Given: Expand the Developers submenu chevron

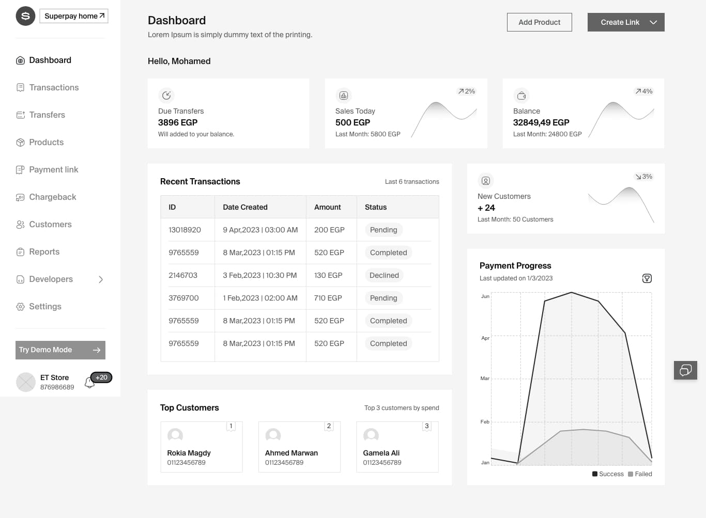Looking at the screenshot, I should (101, 279).
